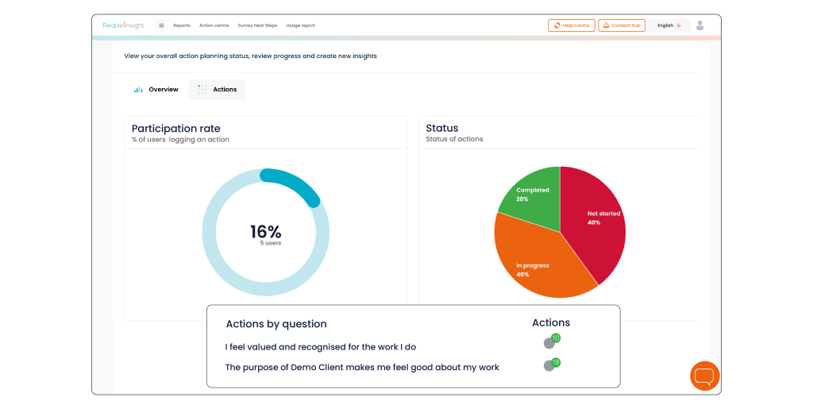Open the home icon in navigation
The height and width of the screenshot is (409, 813).
(161, 25)
